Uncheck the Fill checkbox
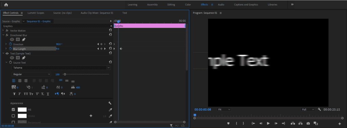The image size is (347, 128). coord(13,109)
